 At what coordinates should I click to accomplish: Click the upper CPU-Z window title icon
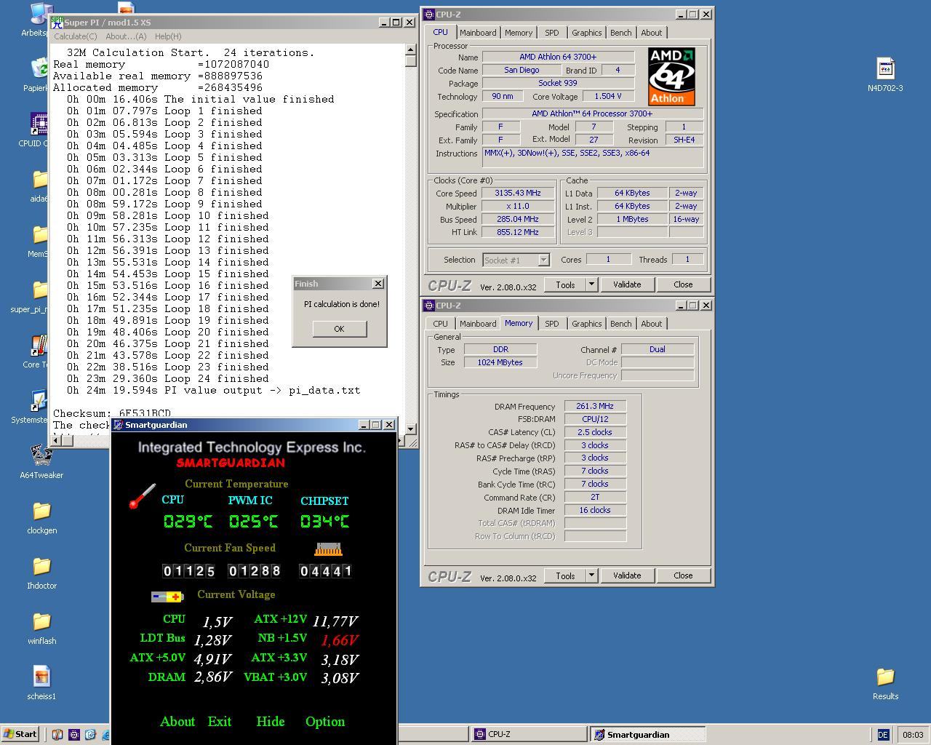click(429, 15)
